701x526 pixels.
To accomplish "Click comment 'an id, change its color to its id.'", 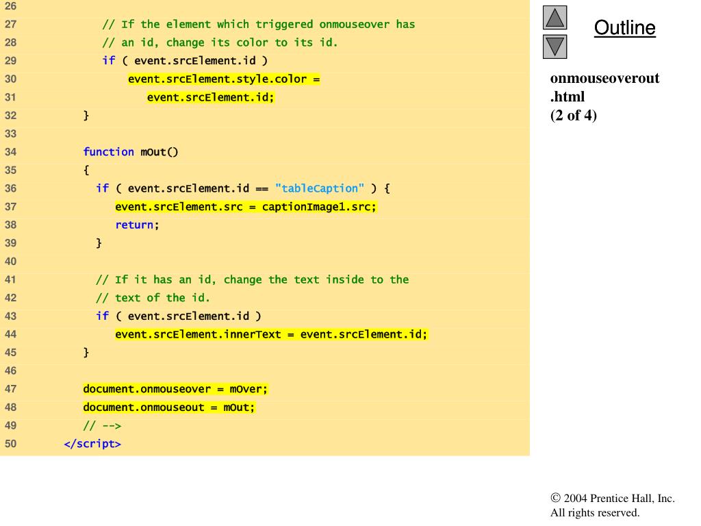I will 220,42.
